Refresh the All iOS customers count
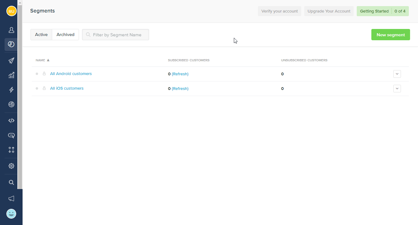This screenshot has width=418, height=225. (x=180, y=89)
